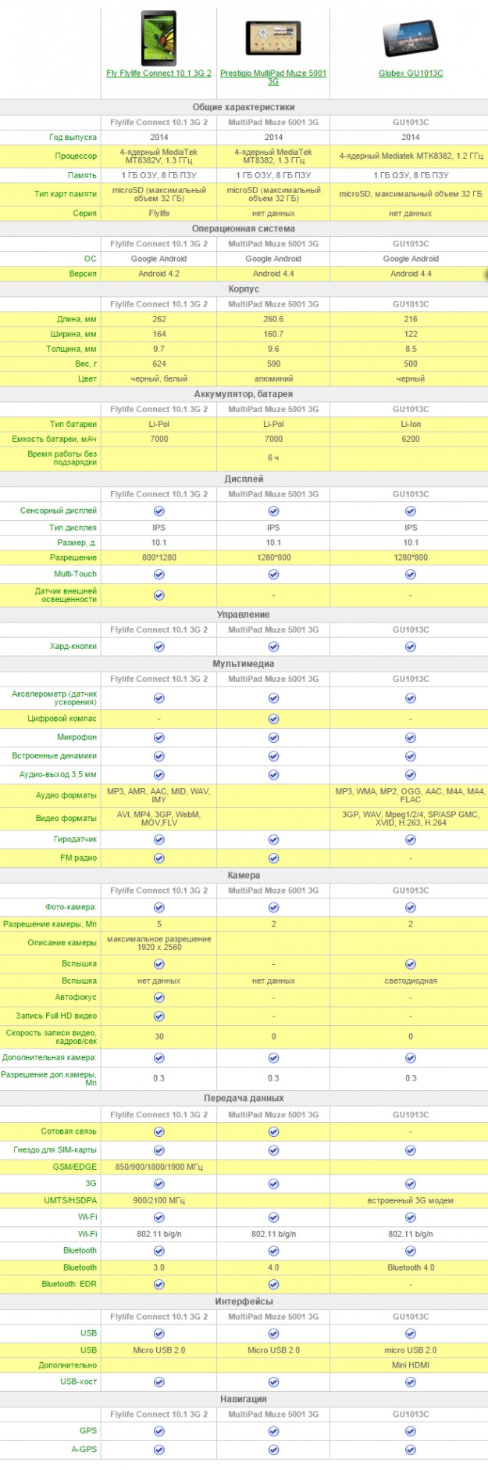Image resolution: width=488 pixels, height=1470 pixels.
Task: Click the Fly Flylife tablet product image
Action: (x=159, y=38)
